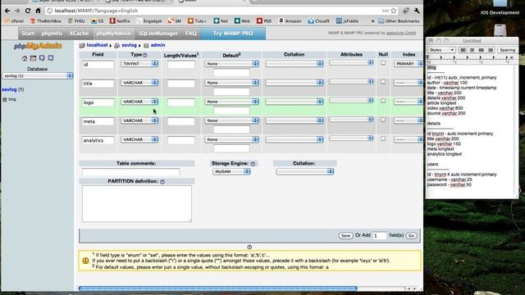Click the add fields count input
The height and width of the screenshot is (295, 525).
click(x=379, y=236)
